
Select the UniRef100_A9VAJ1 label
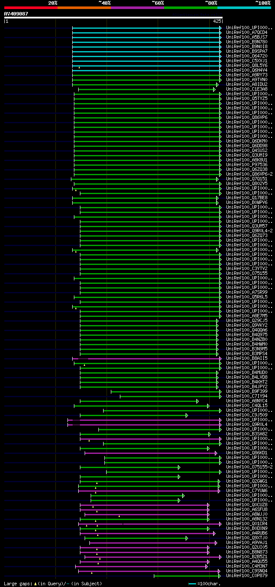pos(247,542)
